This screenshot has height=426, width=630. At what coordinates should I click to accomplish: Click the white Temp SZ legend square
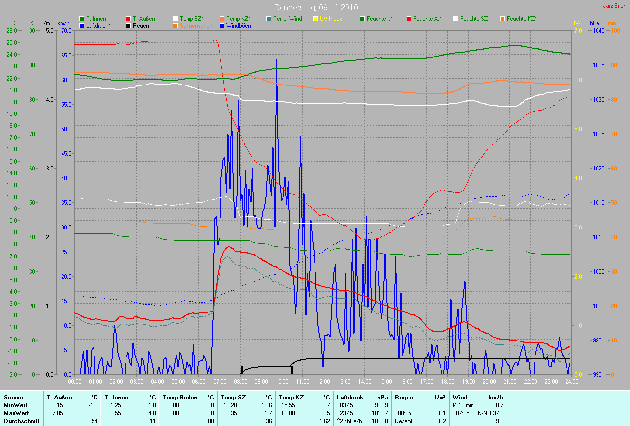click(x=176, y=19)
